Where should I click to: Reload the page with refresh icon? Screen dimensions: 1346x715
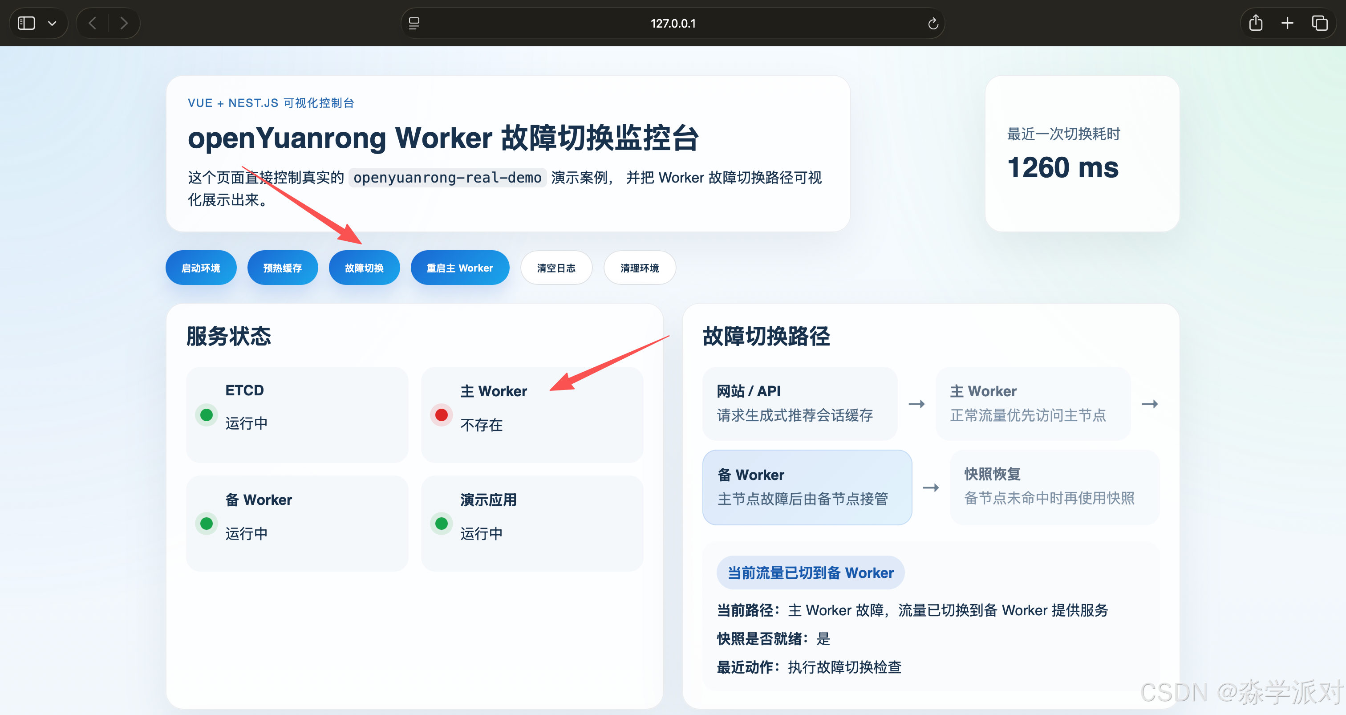(932, 24)
